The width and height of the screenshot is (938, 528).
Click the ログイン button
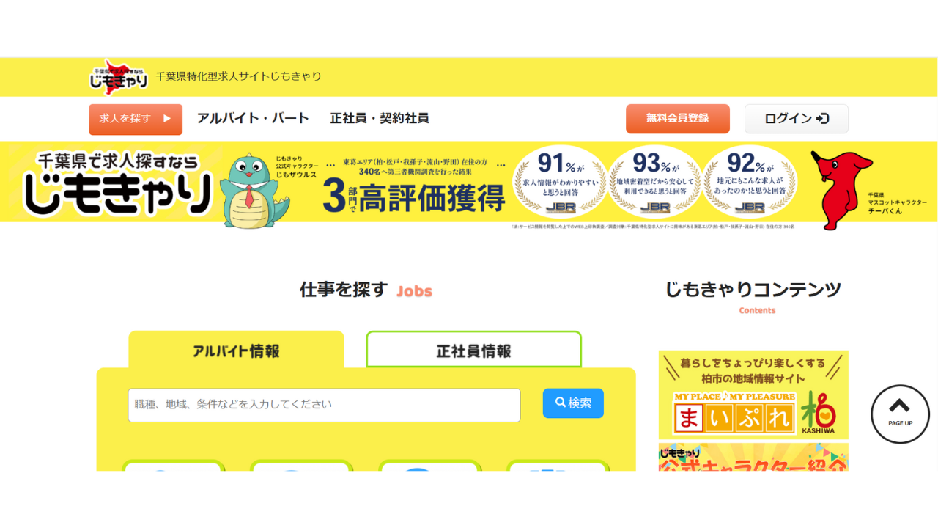797,119
